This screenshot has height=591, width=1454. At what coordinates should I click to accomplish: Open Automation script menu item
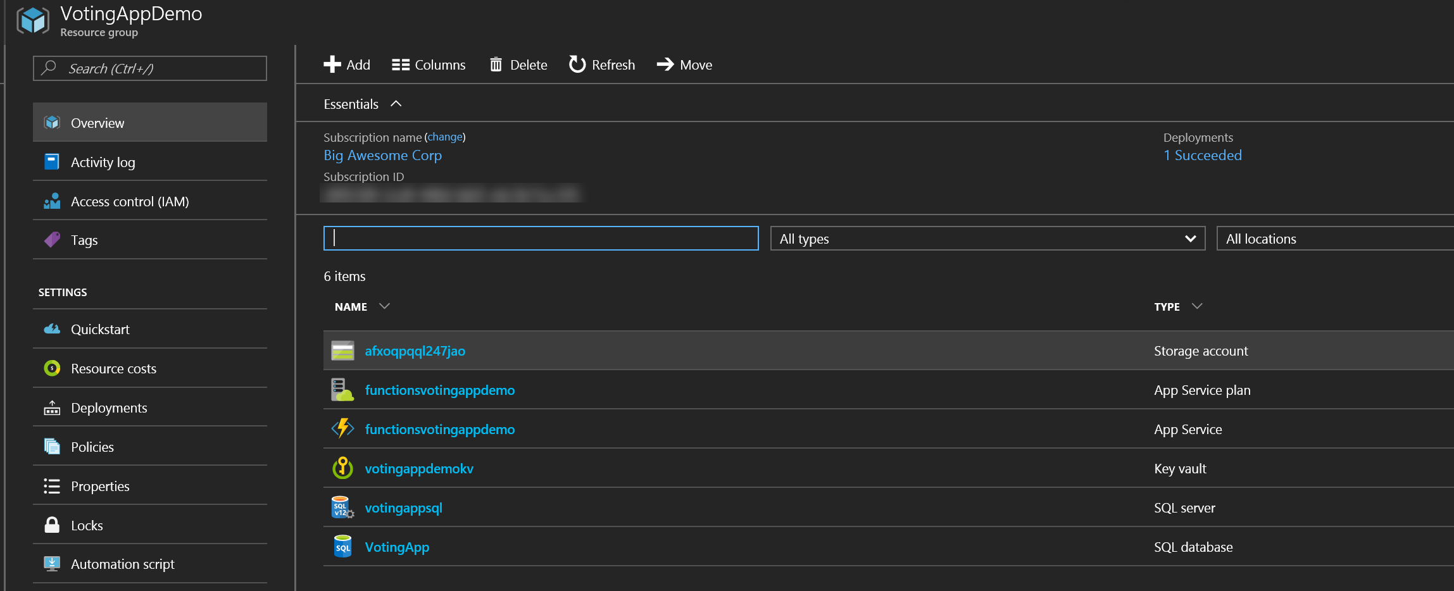(x=150, y=564)
